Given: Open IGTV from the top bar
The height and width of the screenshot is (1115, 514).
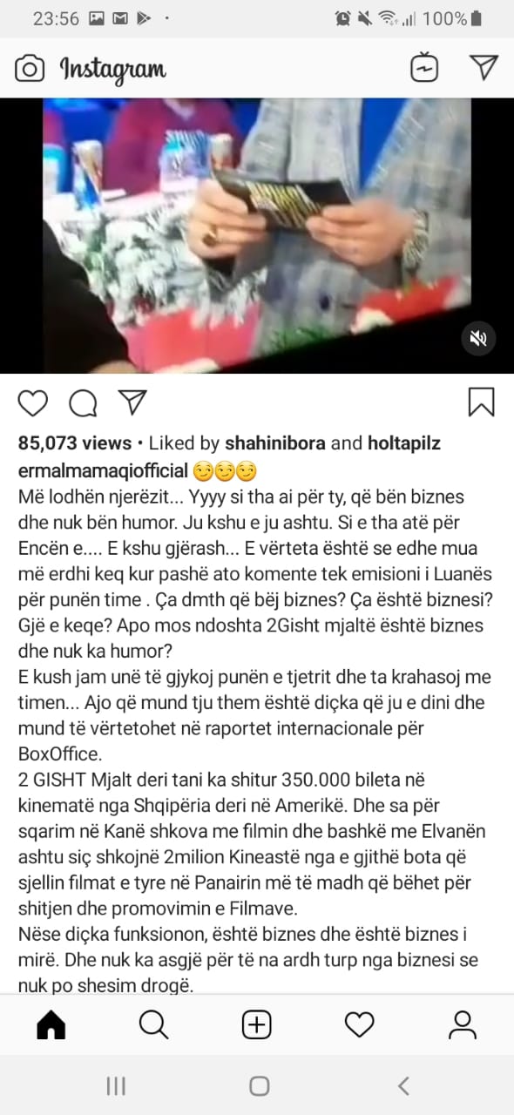Looking at the screenshot, I should point(424,68).
